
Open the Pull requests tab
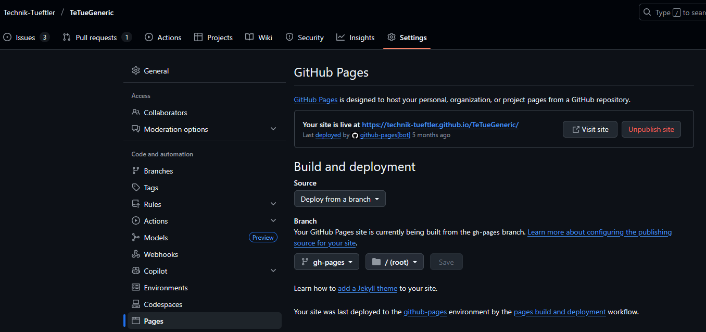[97, 38]
